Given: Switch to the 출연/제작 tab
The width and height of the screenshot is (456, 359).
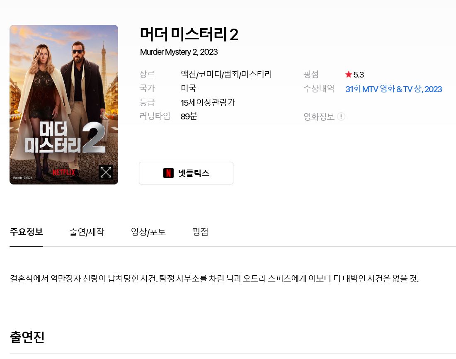Looking at the screenshot, I should click(x=87, y=232).
